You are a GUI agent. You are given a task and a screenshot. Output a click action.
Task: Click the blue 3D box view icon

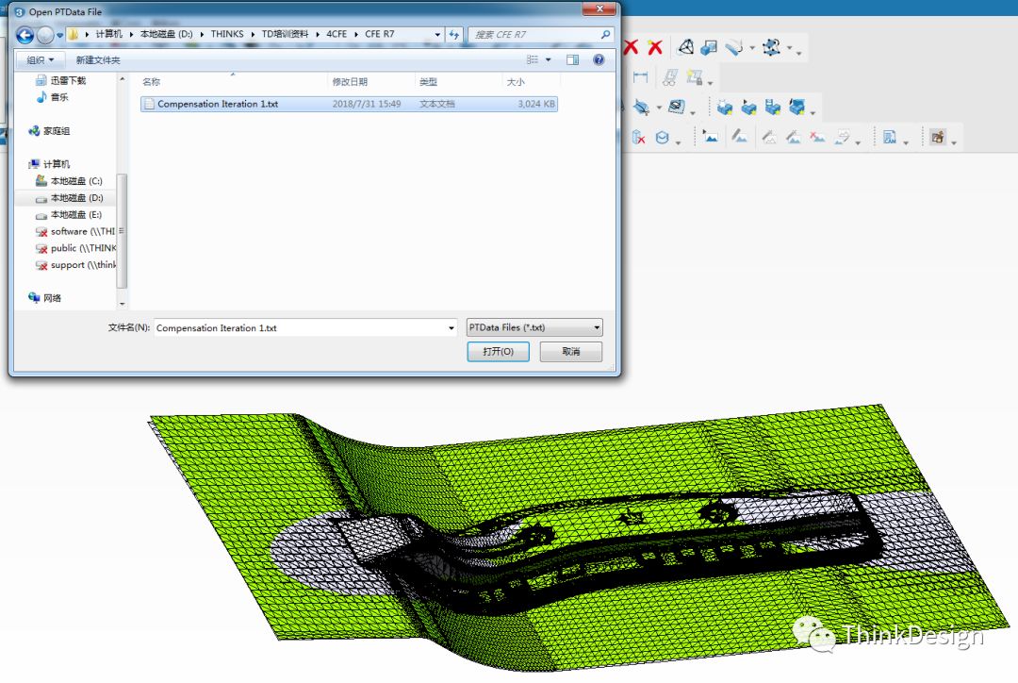[710, 47]
